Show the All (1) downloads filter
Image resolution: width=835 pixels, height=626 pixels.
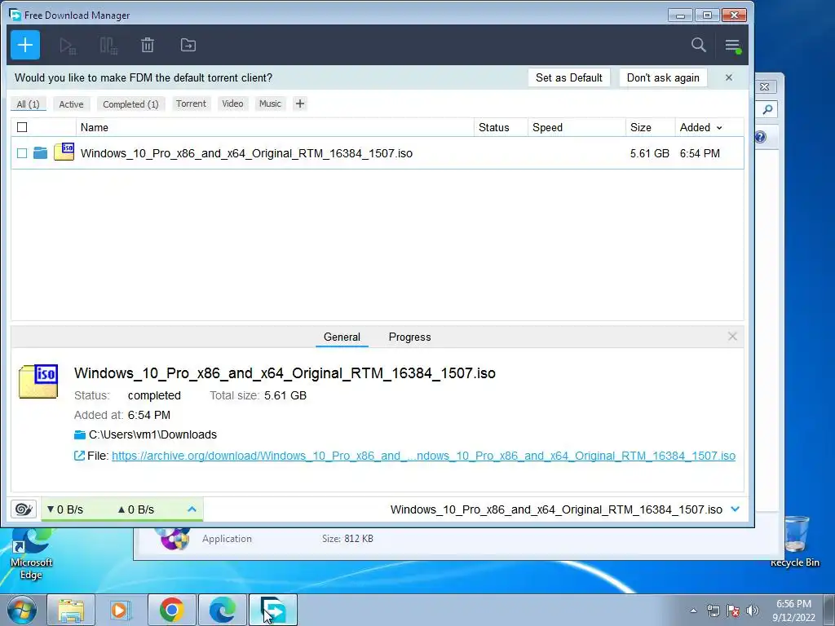[x=29, y=104]
